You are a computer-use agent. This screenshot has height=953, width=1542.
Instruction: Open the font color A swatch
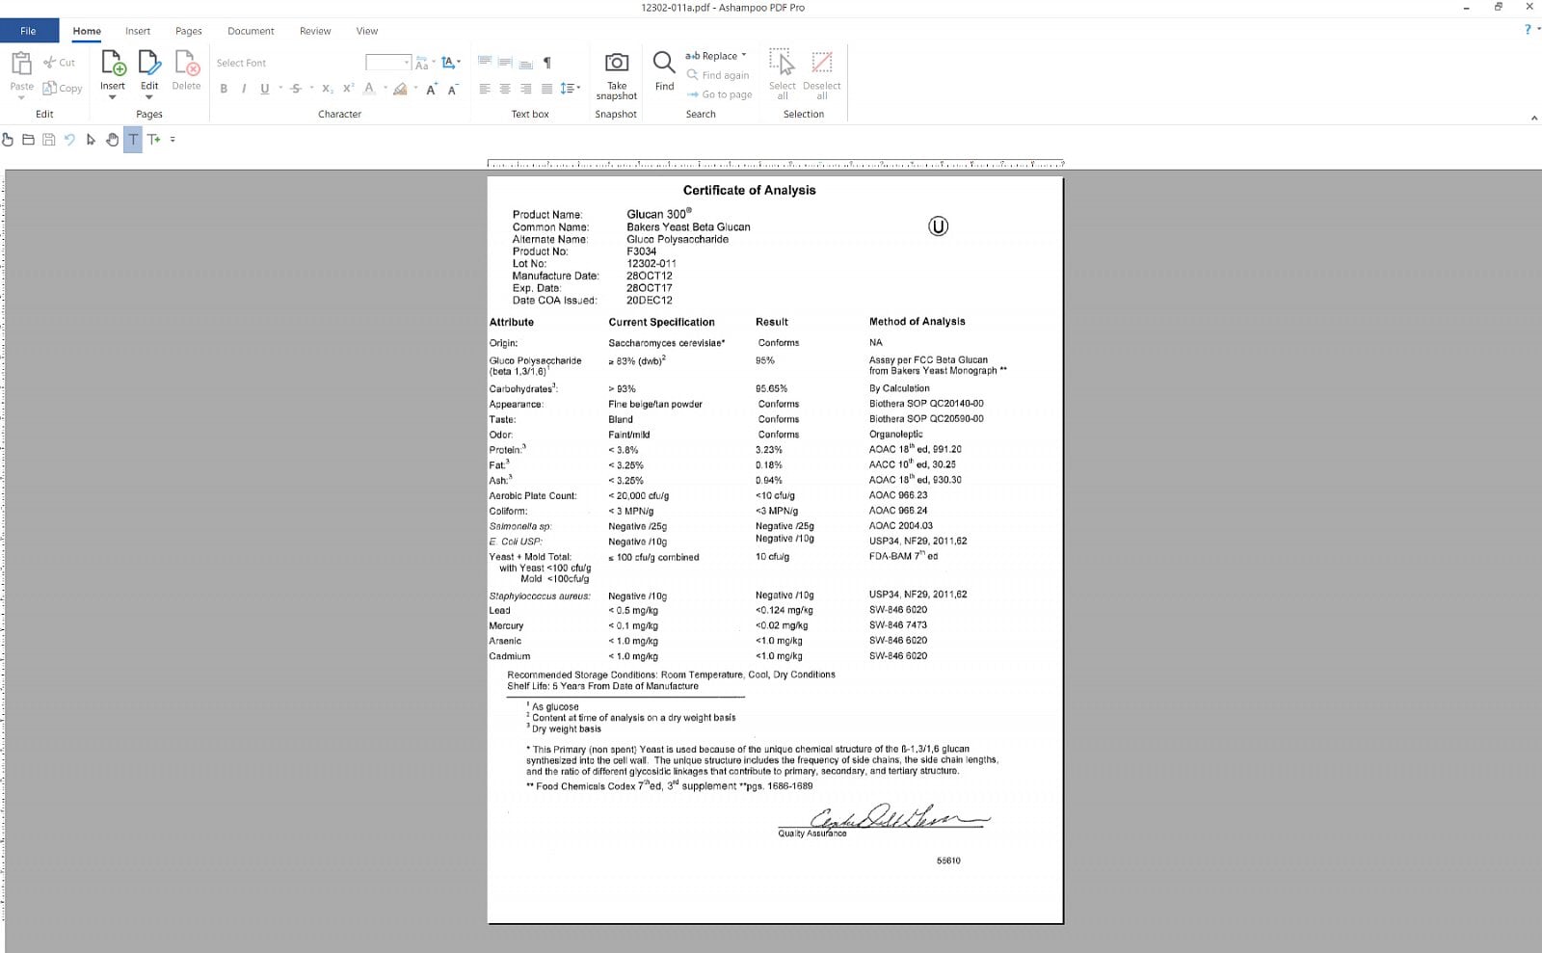[x=369, y=89]
